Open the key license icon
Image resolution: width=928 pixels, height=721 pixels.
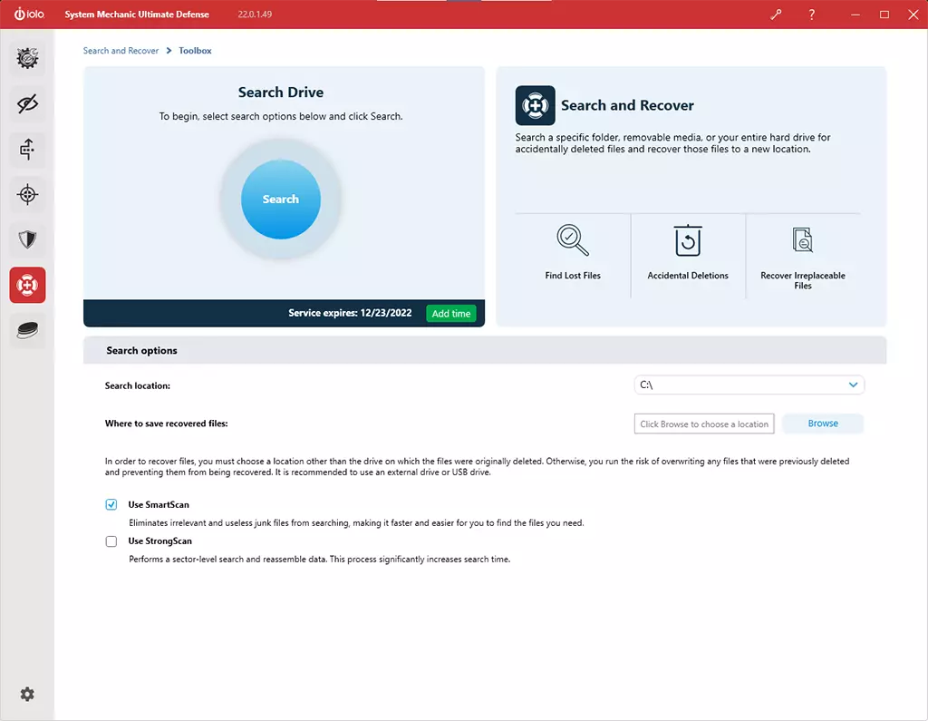click(x=776, y=15)
